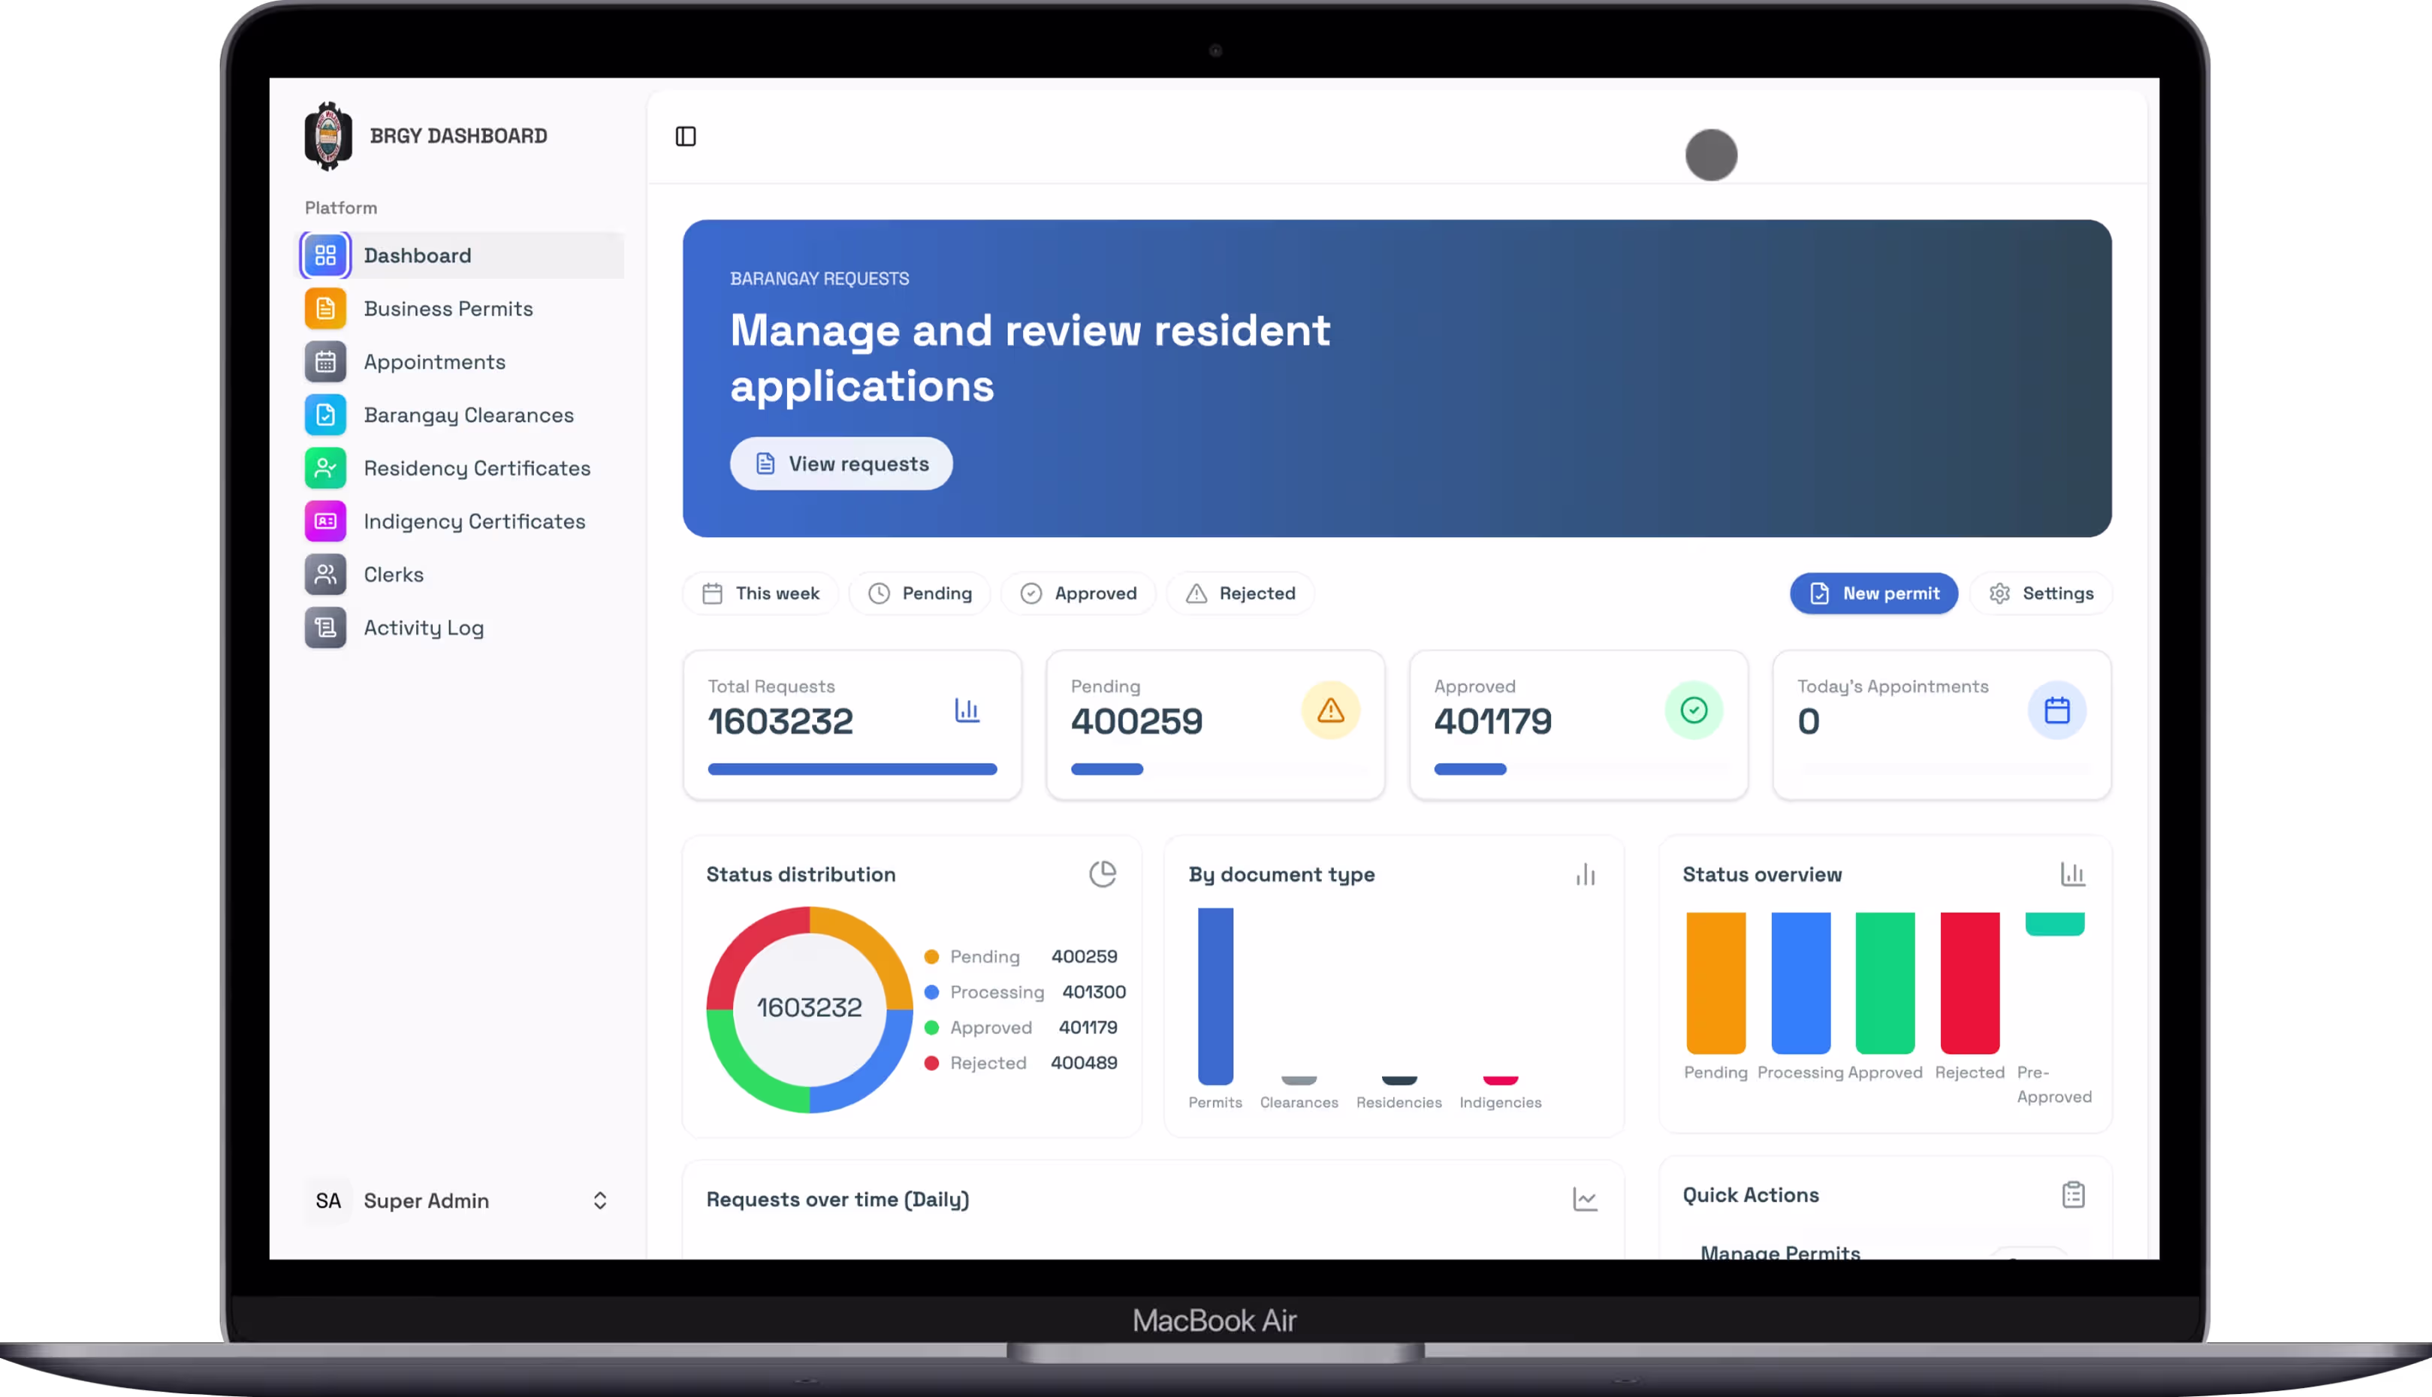Click the Processing 401300 legend entry
2432x1397 pixels.
[x=1024, y=992]
